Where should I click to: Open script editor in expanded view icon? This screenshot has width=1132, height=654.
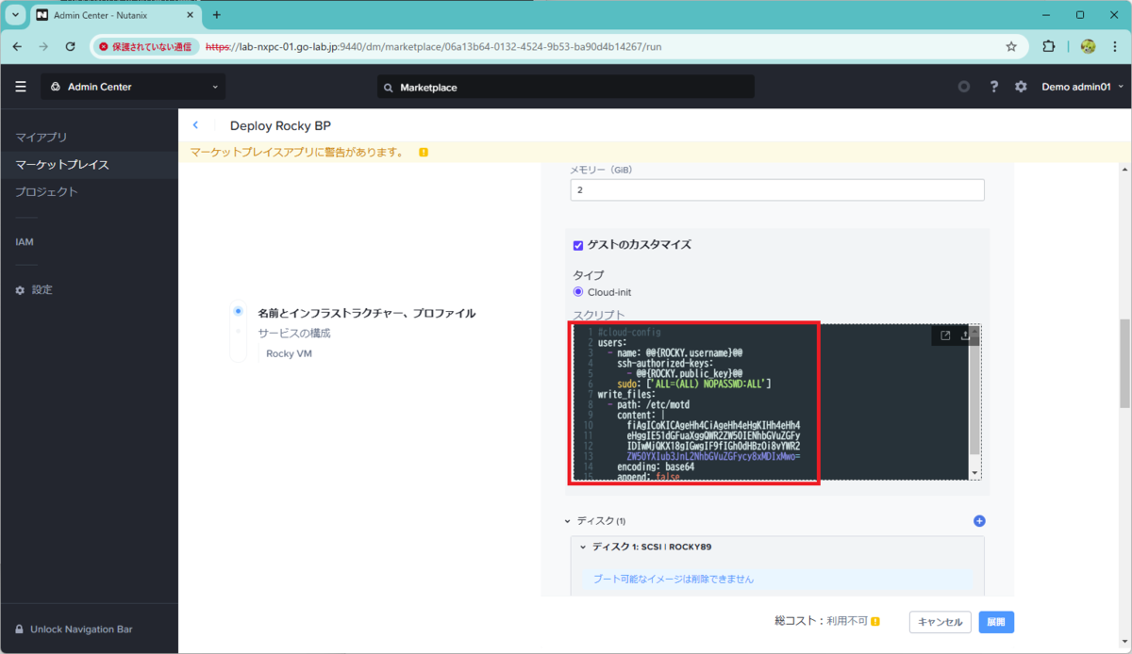(945, 335)
